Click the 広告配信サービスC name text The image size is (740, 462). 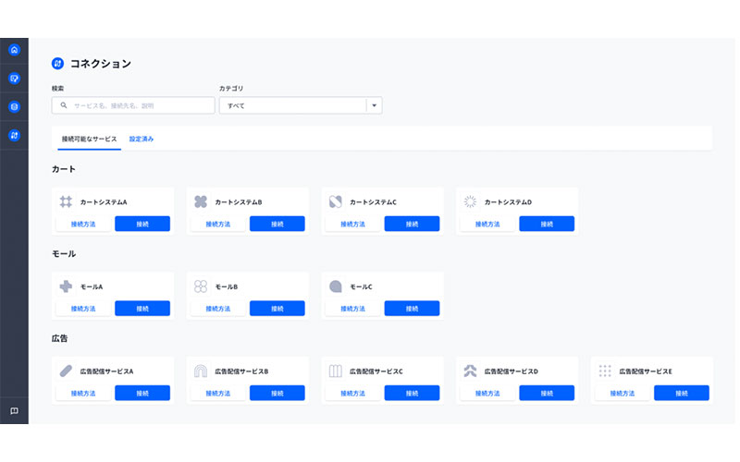pos(376,371)
